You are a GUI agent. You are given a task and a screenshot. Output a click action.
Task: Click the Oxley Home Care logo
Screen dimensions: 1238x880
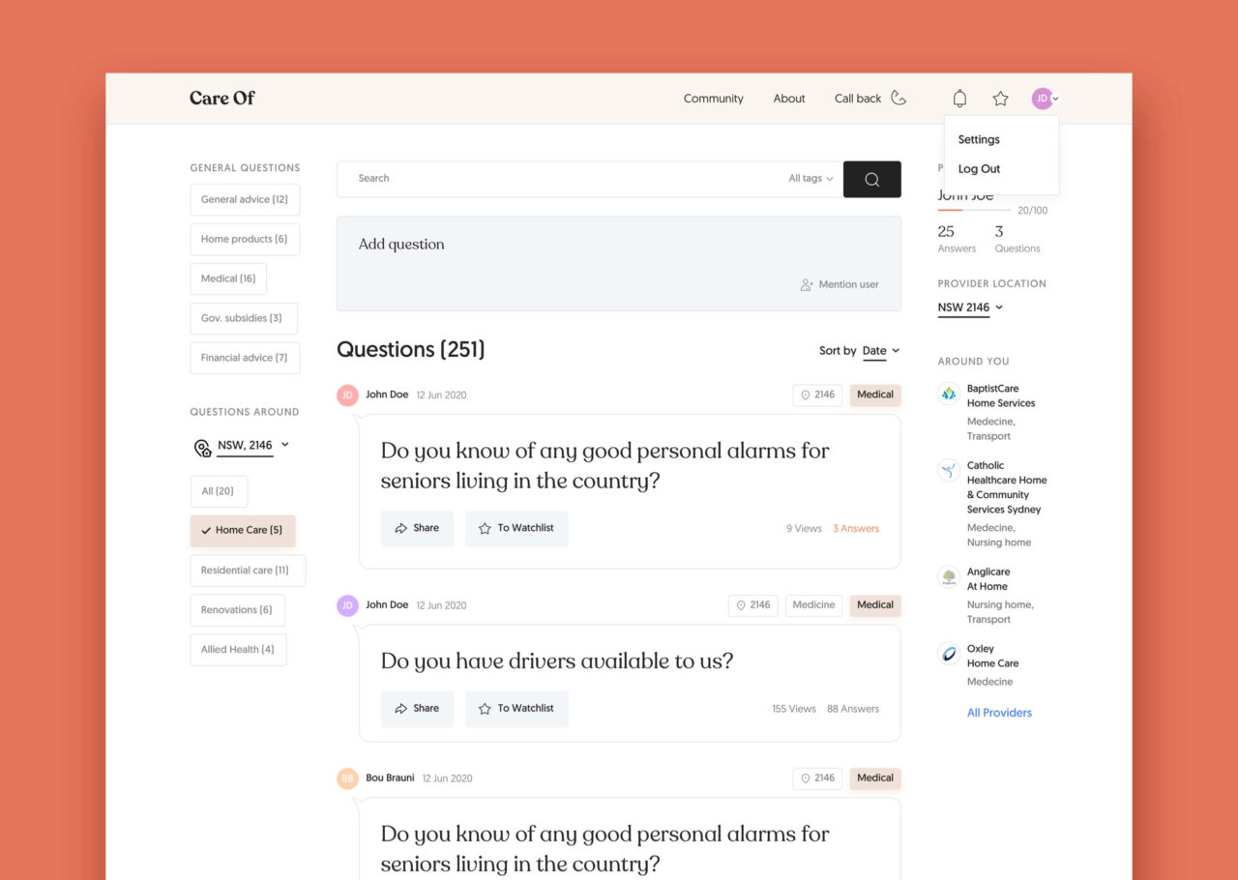point(949,655)
